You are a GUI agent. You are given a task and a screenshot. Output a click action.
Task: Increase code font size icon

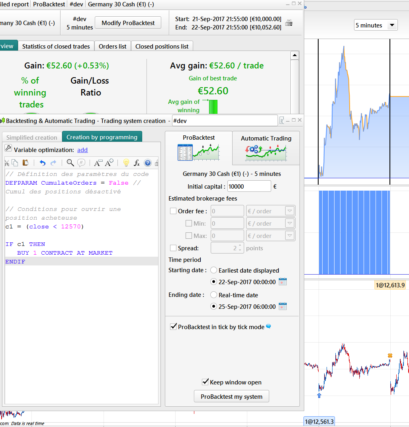109,163
